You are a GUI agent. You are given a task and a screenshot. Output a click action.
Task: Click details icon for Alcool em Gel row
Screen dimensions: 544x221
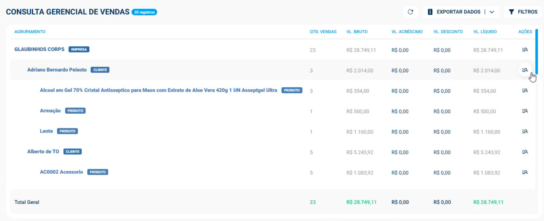[525, 91]
